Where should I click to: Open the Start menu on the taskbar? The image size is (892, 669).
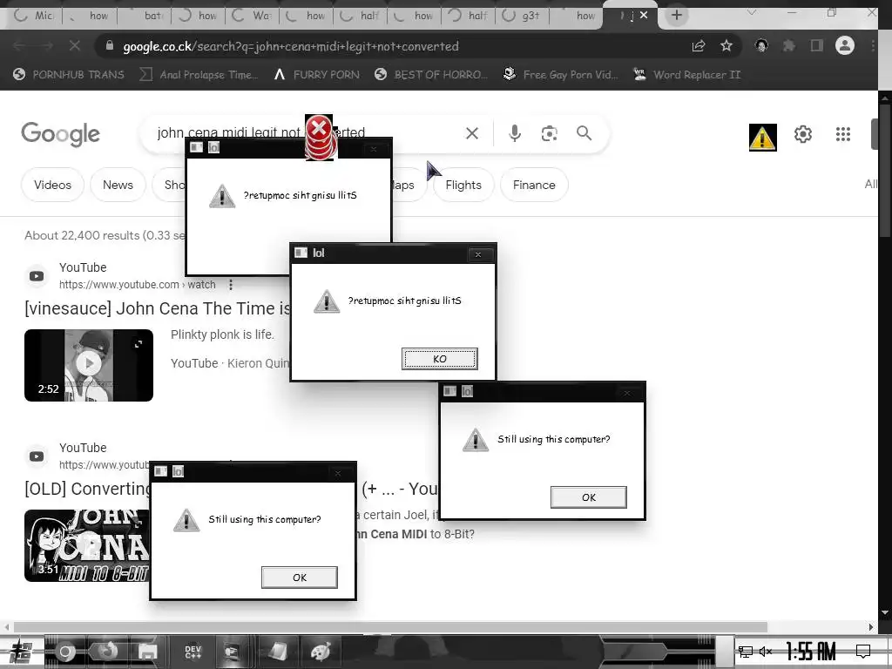click(x=21, y=652)
